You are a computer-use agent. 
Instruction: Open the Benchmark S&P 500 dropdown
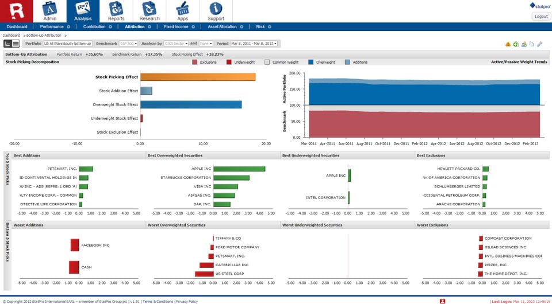tap(128, 44)
